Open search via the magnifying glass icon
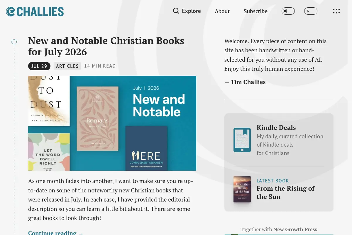352x235 pixels. click(x=176, y=11)
